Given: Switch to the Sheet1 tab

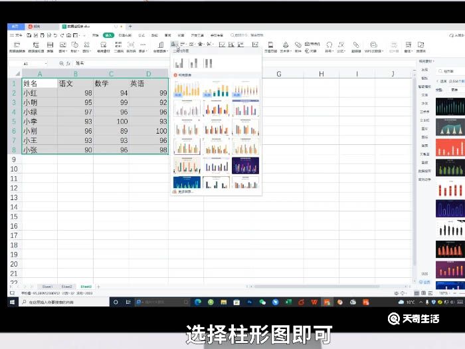Looking at the screenshot, I should (47, 287).
